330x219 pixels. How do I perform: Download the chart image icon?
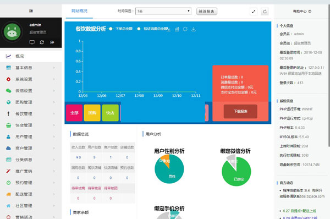[194, 29]
